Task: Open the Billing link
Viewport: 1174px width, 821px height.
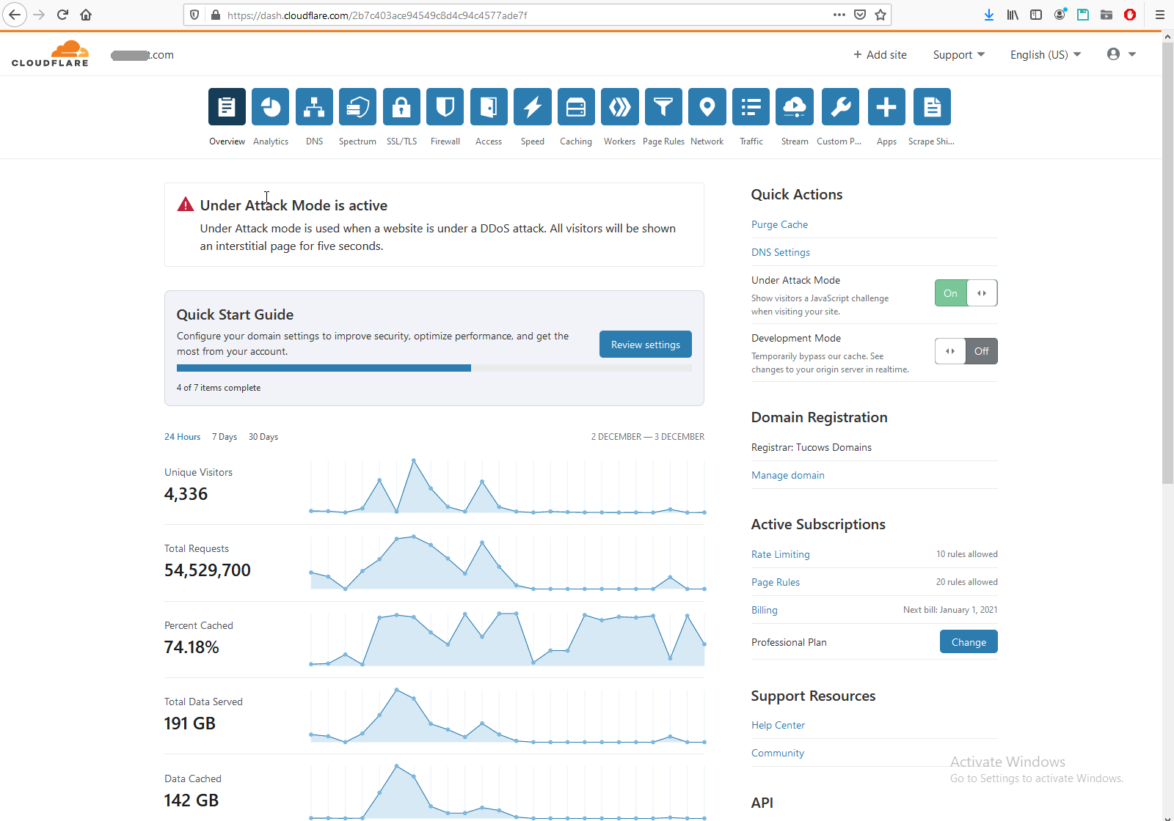Action: pos(765,610)
